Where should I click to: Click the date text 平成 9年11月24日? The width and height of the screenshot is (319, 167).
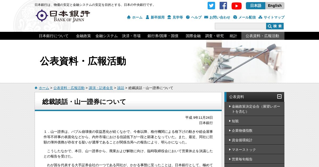(x=199, y=118)
